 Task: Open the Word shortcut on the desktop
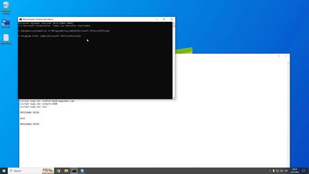coord(6,24)
